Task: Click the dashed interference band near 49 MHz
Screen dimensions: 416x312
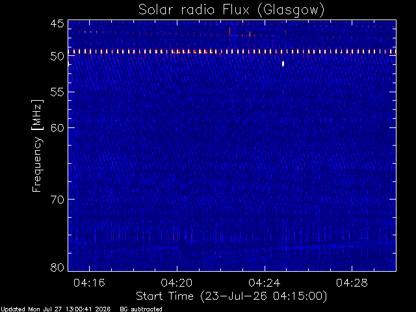Action: (232, 51)
